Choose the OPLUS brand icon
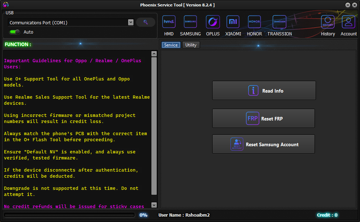 (x=213, y=22)
